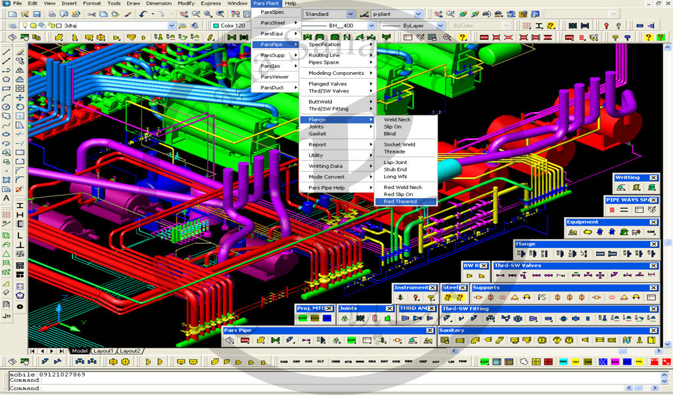Select the I-beam steel section icon
The height and width of the screenshot is (395, 673).
tap(20, 205)
